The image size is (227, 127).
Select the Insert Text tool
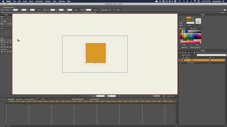coord(8,43)
